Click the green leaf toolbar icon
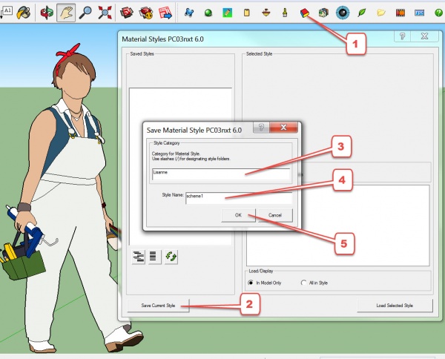 [362, 13]
